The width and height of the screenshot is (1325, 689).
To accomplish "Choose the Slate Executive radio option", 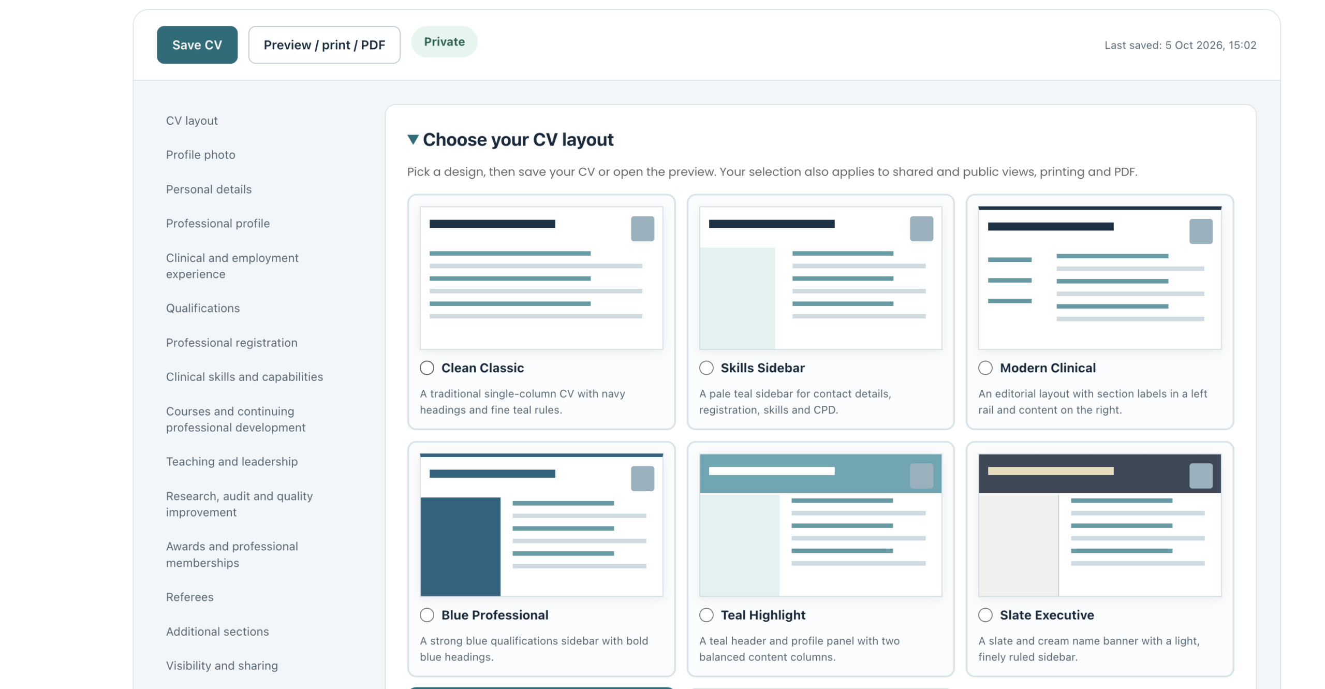I will [x=985, y=614].
